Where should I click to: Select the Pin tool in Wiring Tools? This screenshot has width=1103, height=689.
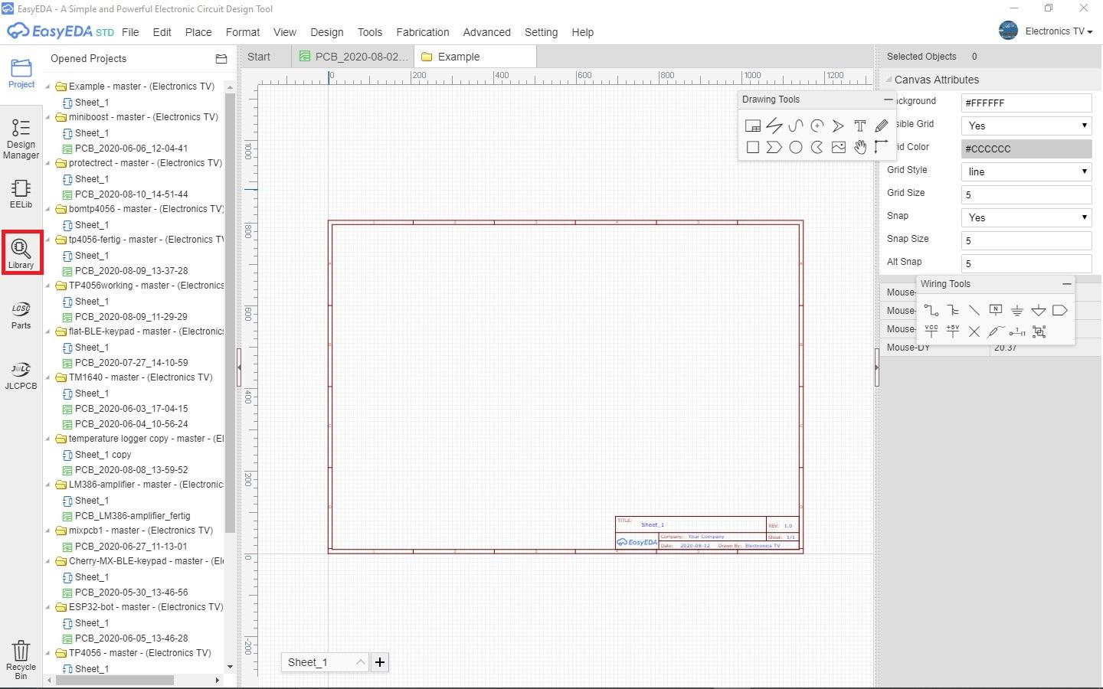coord(1017,331)
